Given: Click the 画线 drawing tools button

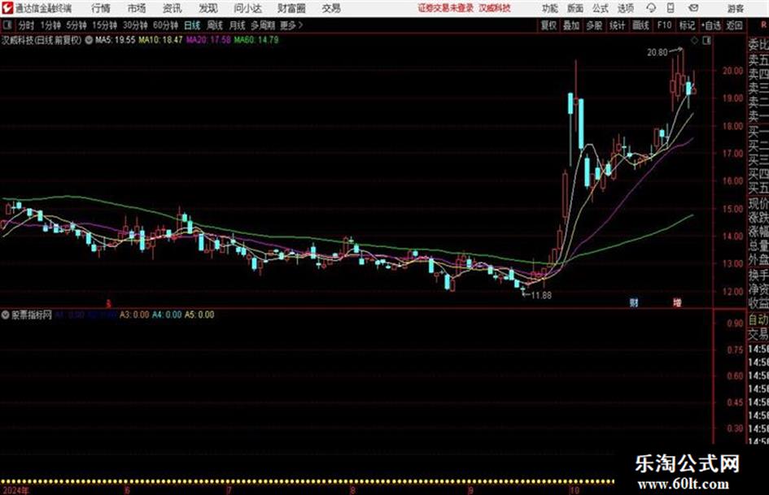Looking at the screenshot, I should pyautogui.click(x=640, y=25).
